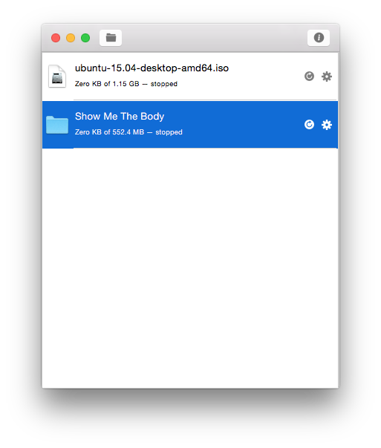Select the Show Me The Body title text
Viewport: 381px width, 448px height.
pyautogui.click(x=120, y=117)
